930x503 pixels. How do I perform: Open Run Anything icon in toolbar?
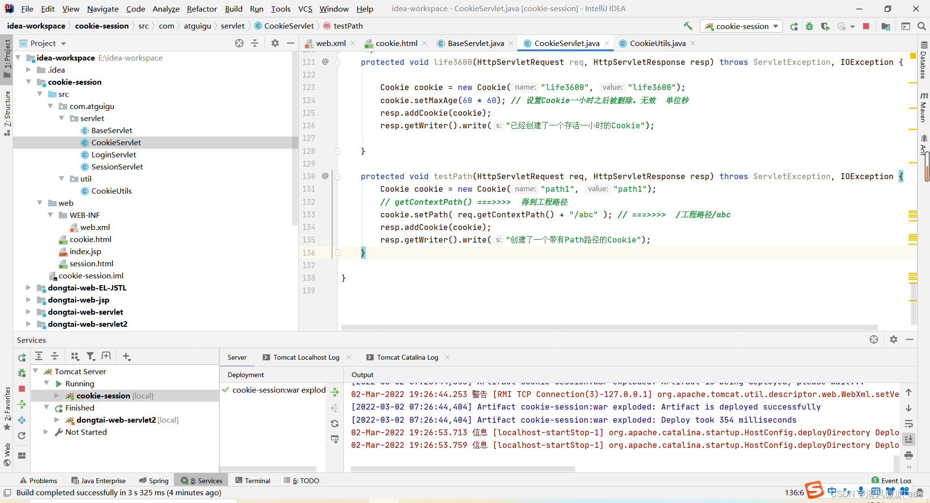[906, 26]
